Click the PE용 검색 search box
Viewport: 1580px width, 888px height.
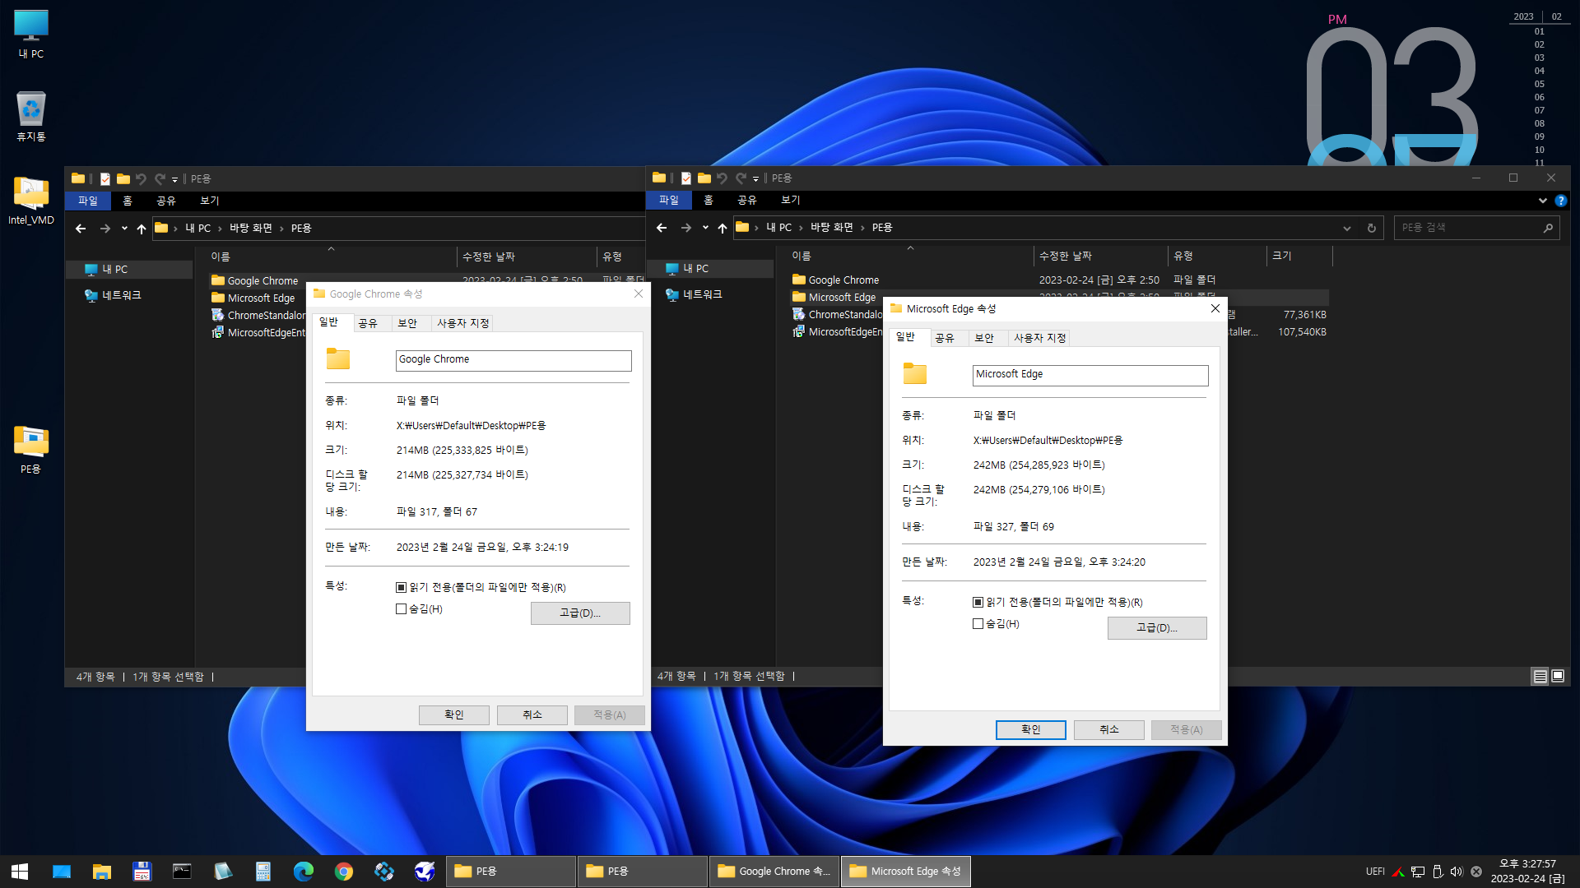click(x=1476, y=228)
